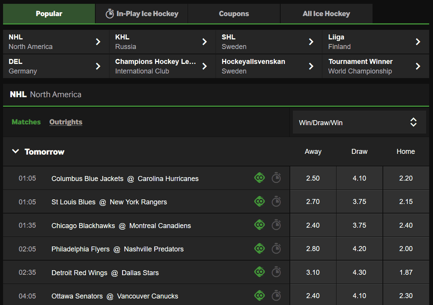
Task: Open Liiga Finland league
Action: [x=376, y=42]
